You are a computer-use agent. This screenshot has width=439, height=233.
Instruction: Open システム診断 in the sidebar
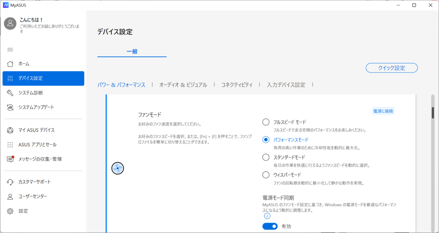pyautogui.click(x=43, y=93)
